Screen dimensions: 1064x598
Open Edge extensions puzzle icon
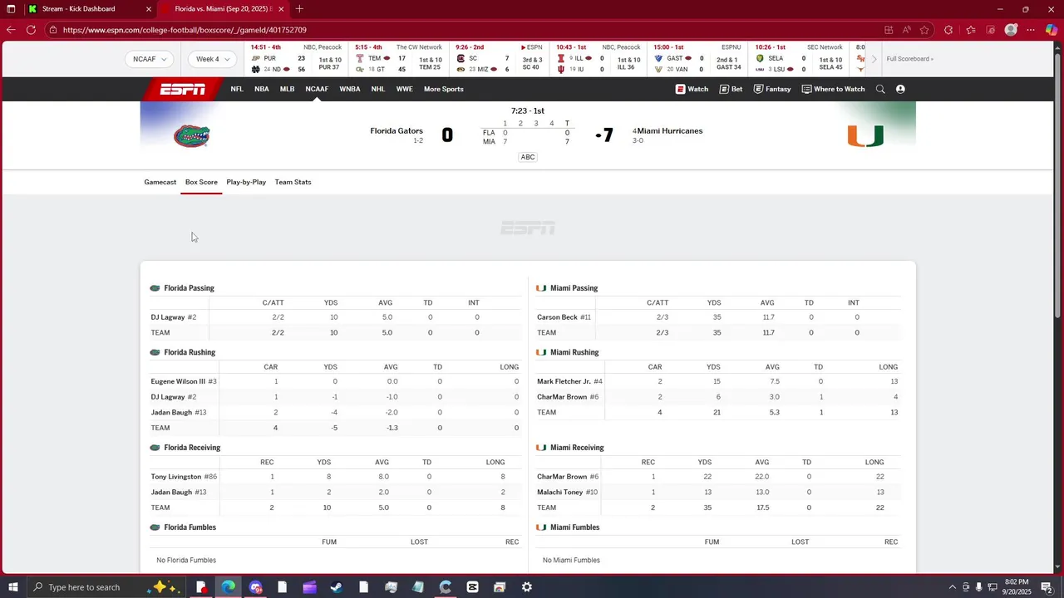point(948,30)
